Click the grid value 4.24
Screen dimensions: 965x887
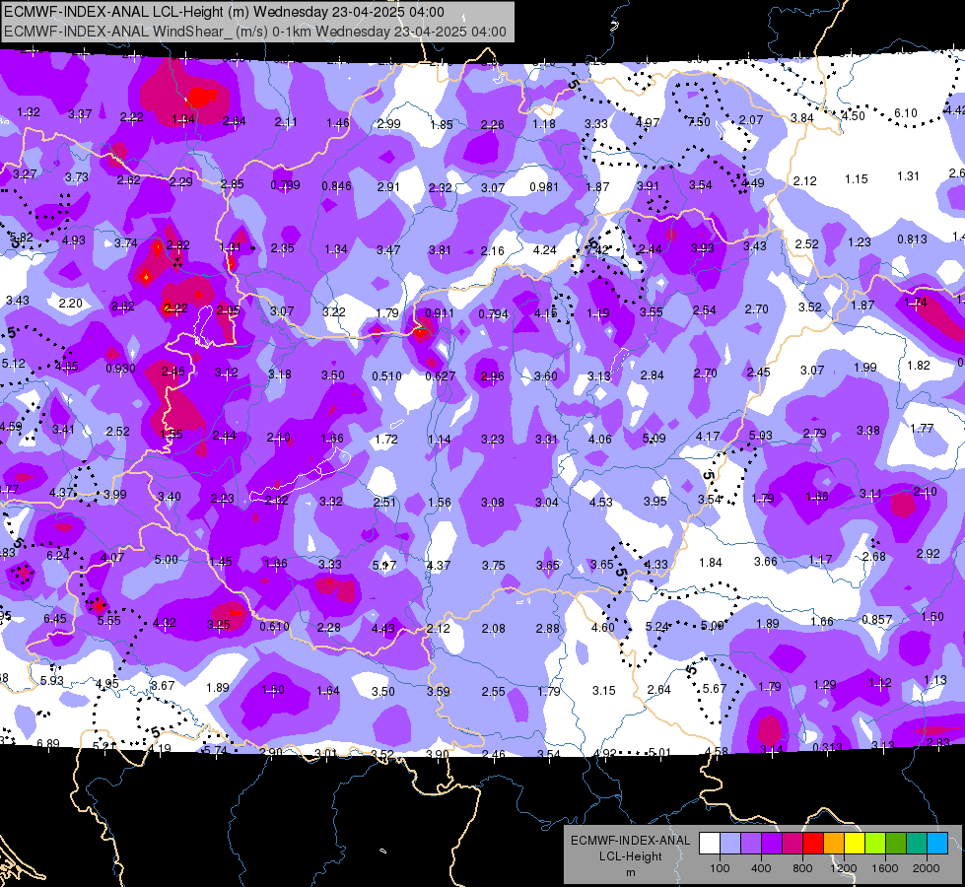pyautogui.click(x=545, y=250)
